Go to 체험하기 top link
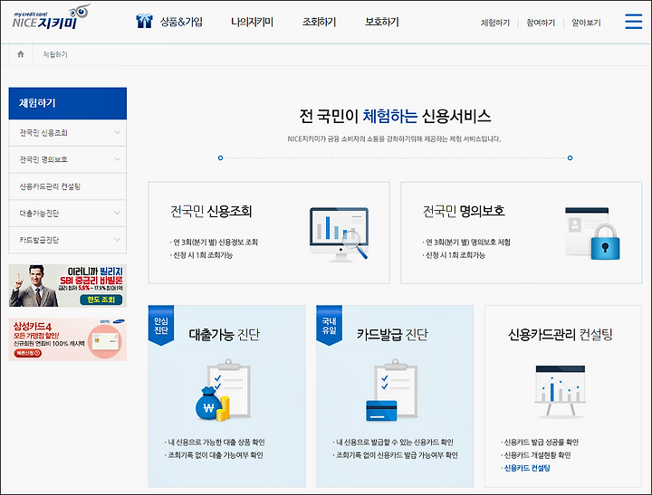Viewport: 652px width, 495px height. pyautogui.click(x=494, y=23)
